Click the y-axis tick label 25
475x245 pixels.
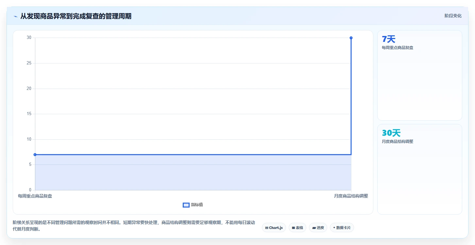(29, 63)
